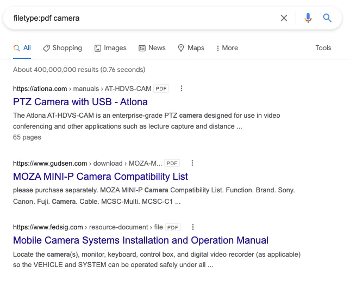The width and height of the screenshot is (350, 291).
Task: Click the www.gudsen.com URL breadcrumb
Action: click(x=87, y=163)
